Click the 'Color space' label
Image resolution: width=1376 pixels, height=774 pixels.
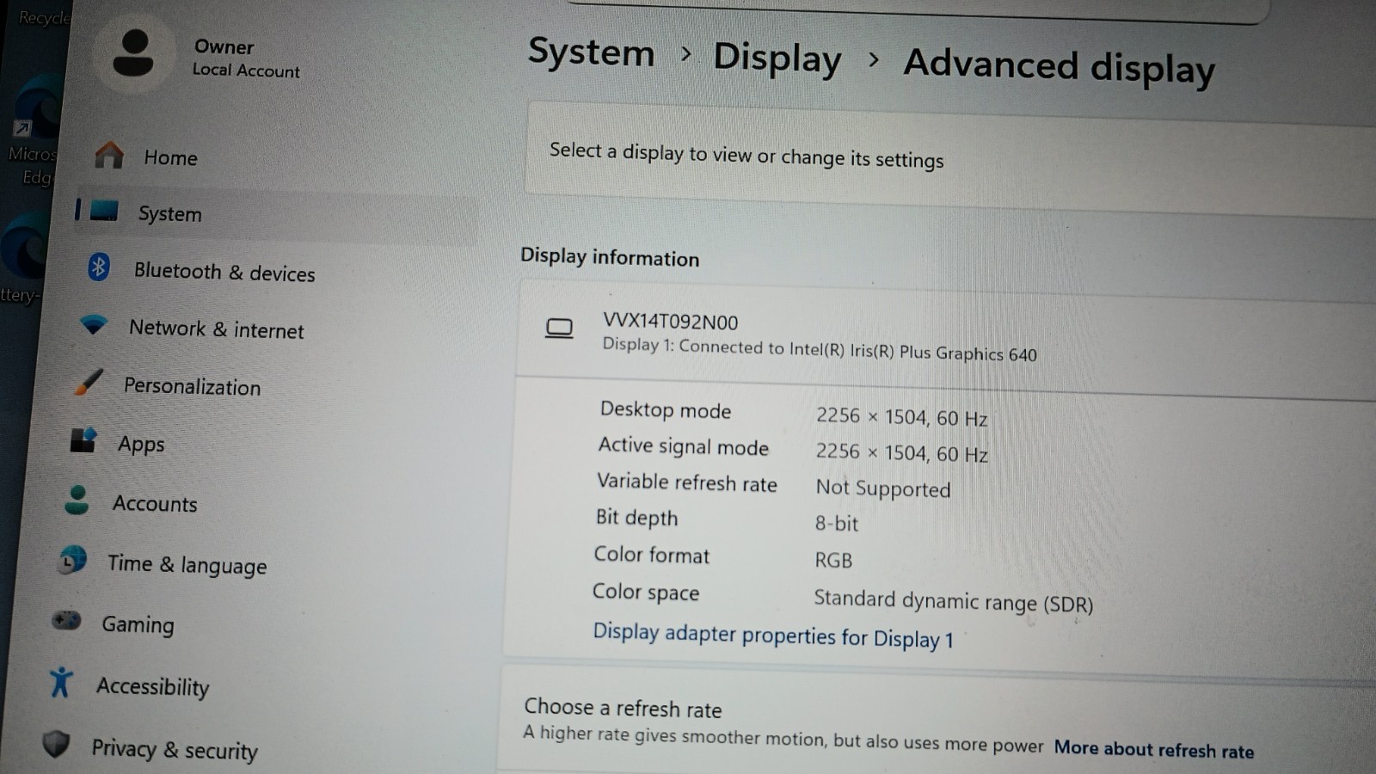click(646, 593)
